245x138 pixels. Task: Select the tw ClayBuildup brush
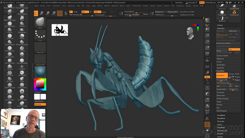coord(22,61)
